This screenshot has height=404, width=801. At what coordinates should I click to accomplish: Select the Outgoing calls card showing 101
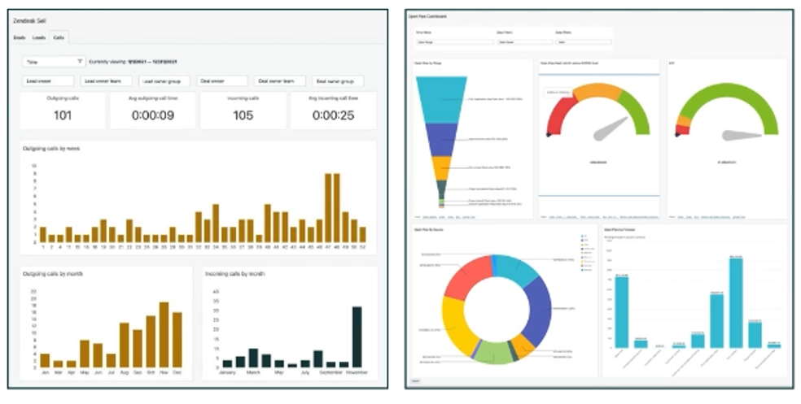pos(63,111)
